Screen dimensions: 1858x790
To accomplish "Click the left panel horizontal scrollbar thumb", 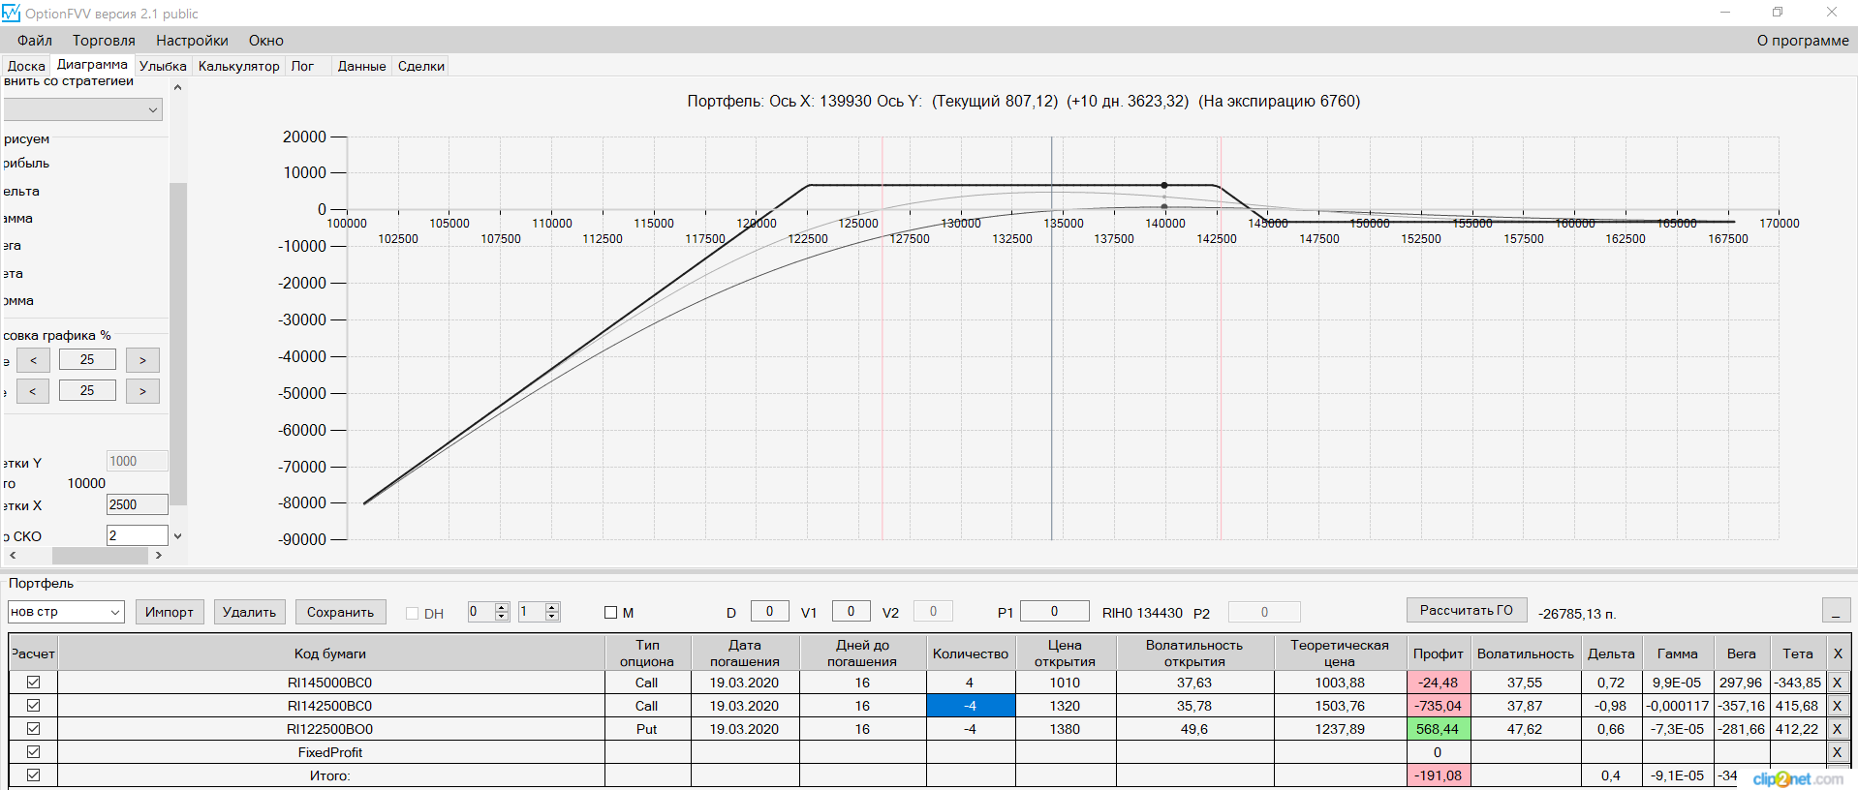I will tap(100, 556).
